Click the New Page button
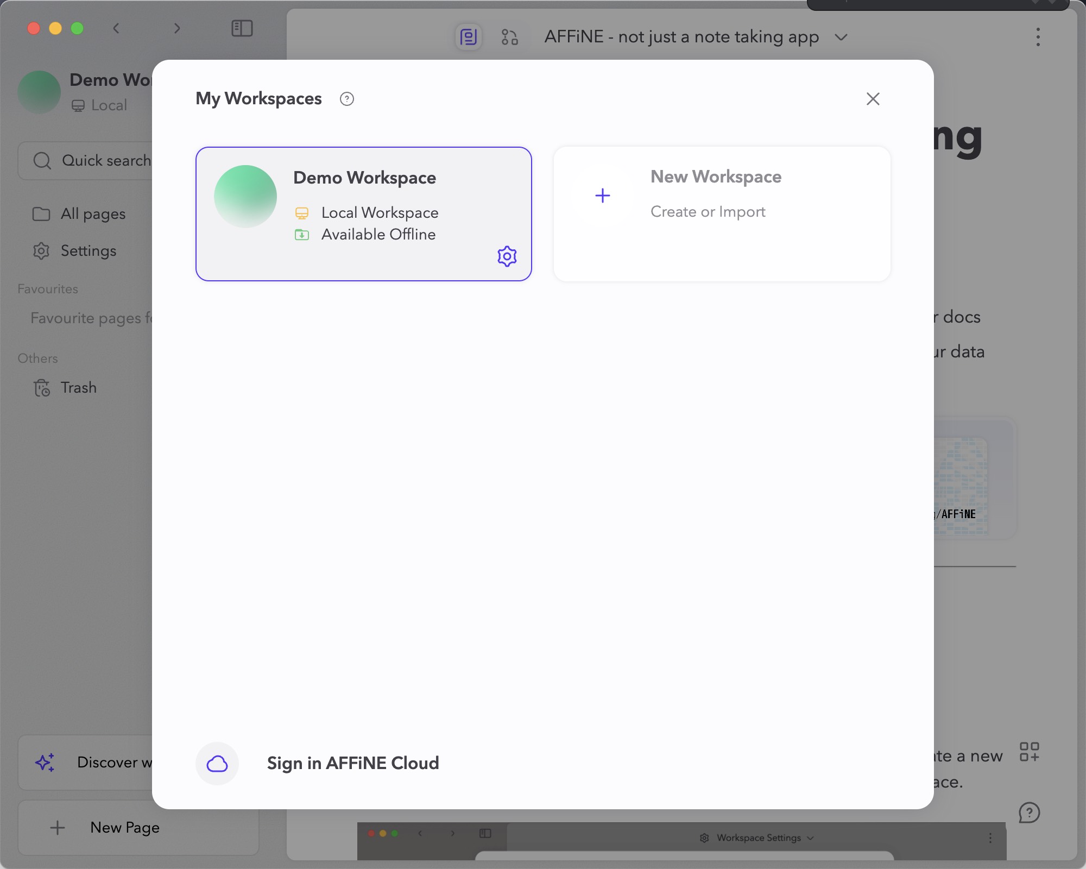 click(x=124, y=827)
